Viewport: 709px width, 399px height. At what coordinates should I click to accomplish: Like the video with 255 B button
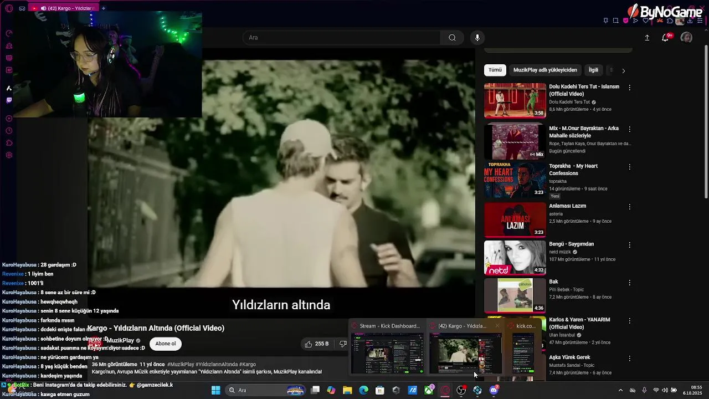click(x=317, y=344)
